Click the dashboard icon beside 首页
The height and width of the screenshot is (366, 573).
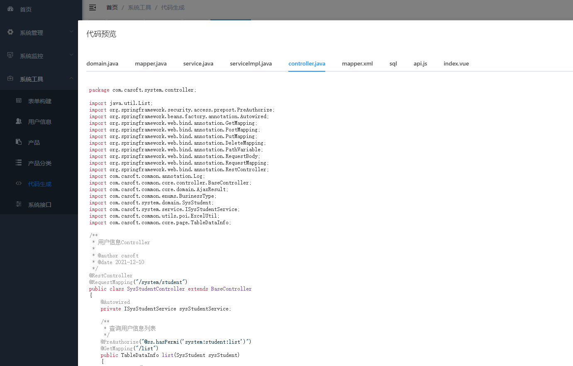[x=10, y=9]
